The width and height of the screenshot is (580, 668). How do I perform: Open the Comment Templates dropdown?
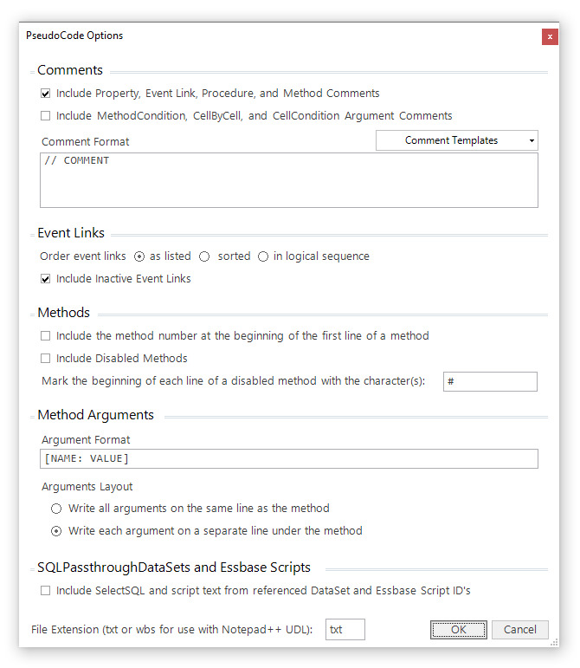456,140
